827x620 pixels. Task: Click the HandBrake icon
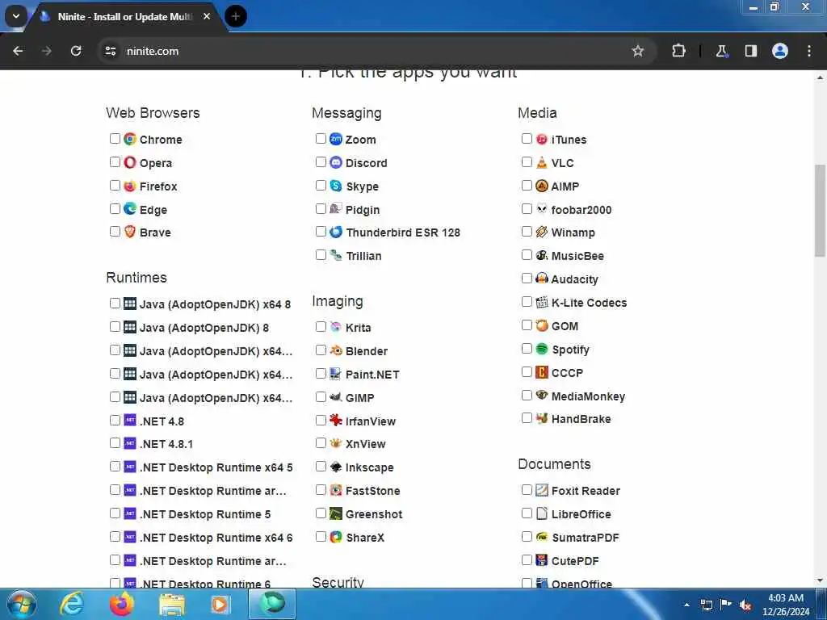coord(542,419)
